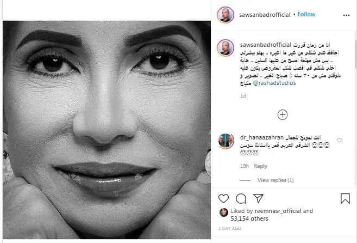Open dr_hanaazahran username link
The image size is (357, 243).
point(261,137)
